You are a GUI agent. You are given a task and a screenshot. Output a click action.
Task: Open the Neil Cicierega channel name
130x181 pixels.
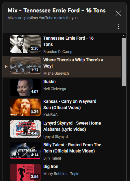click(x=55, y=89)
